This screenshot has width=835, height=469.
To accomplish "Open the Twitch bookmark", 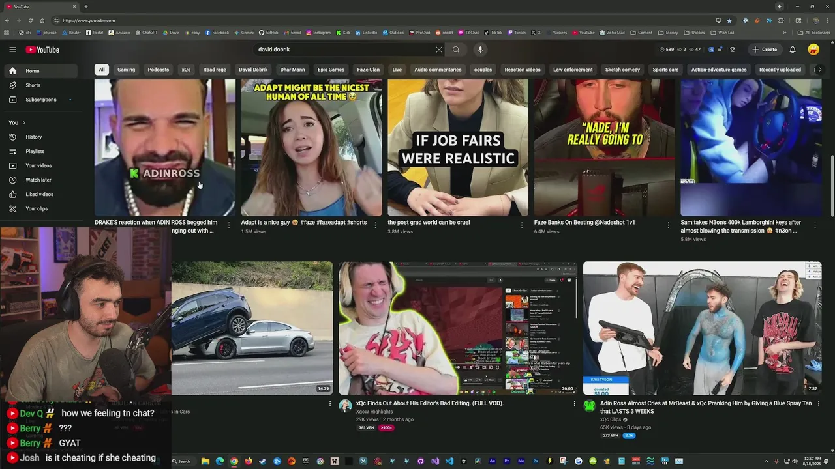I will pyautogui.click(x=517, y=33).
